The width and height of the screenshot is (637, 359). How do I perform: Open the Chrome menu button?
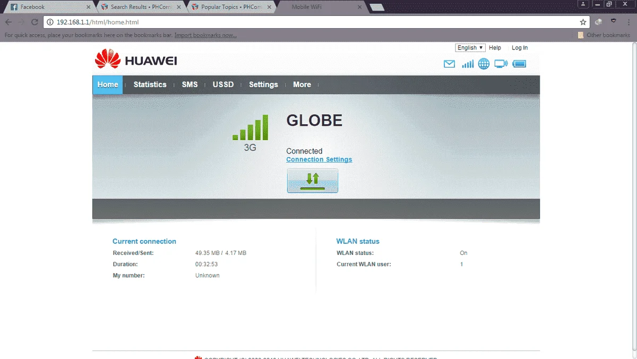(x=629, y=22)
